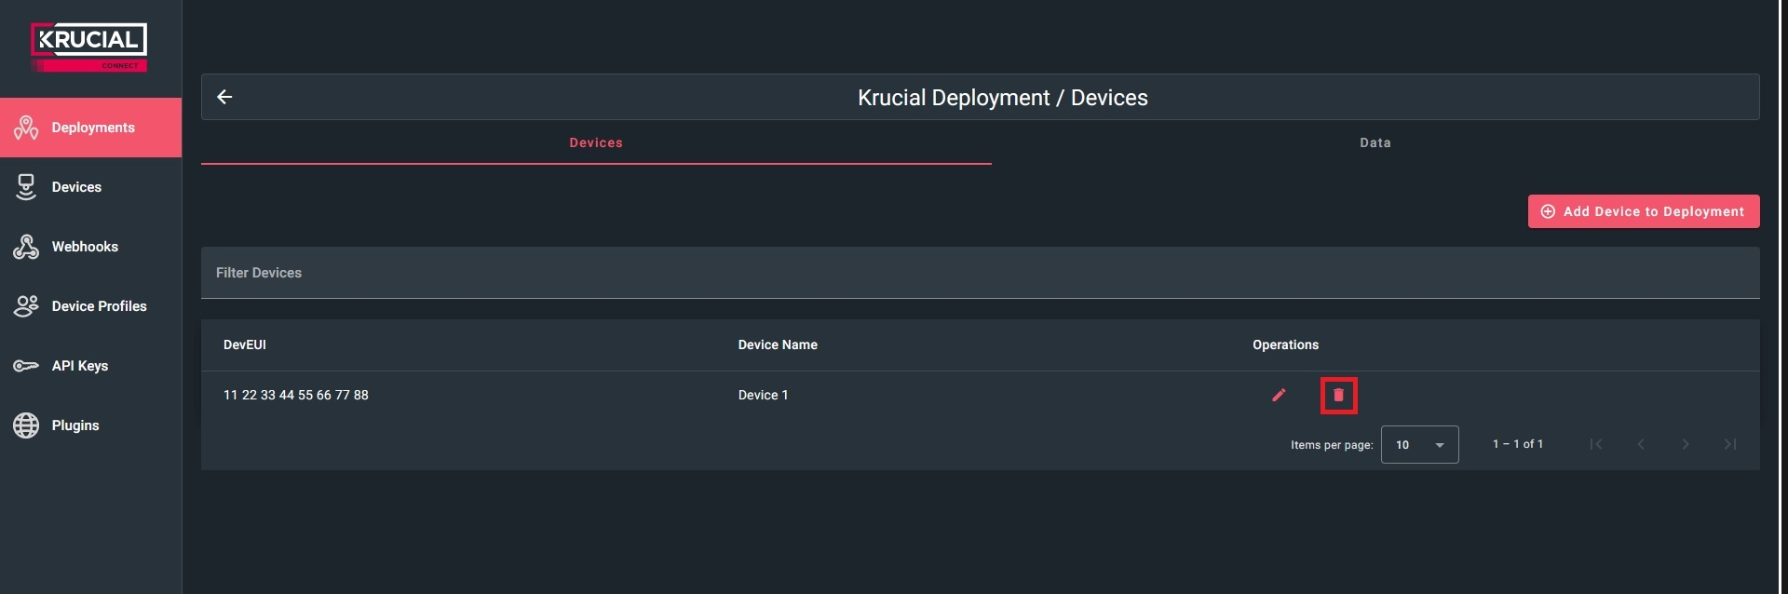Open the Plugins sidebar item
This screenshot has width=1788, height=594.
pyautogui.click(x=90, y=425)
